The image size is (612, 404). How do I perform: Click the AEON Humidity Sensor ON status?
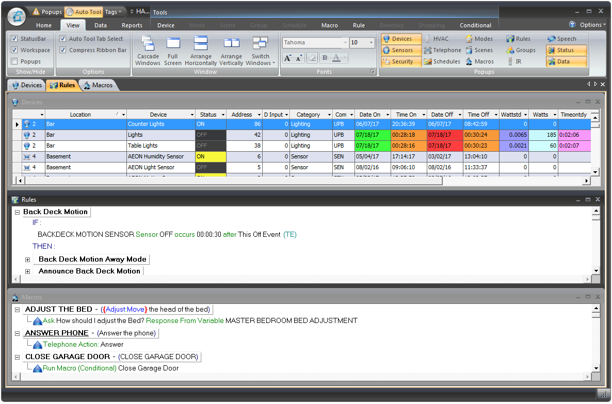pyautogui.click(x=211, y=156)
